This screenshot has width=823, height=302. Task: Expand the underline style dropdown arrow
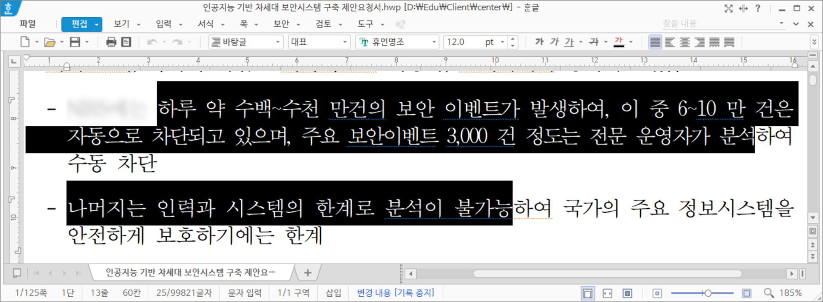(x=581, y=42)
